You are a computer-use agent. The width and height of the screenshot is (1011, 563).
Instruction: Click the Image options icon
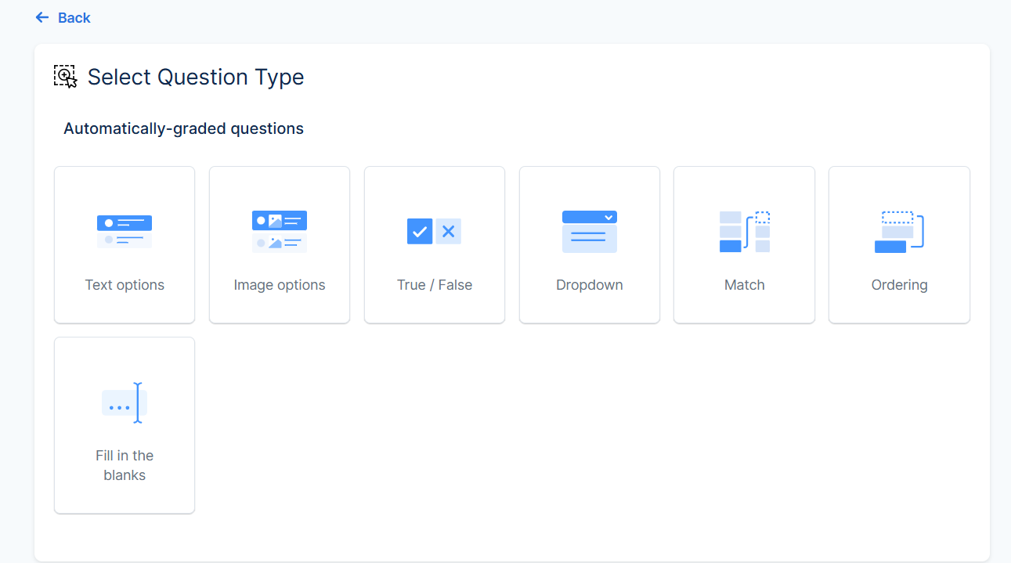(x=280, y=231)
